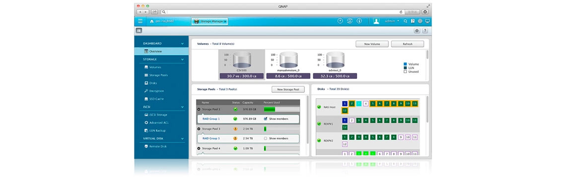Click NAS Host disk 1
The width and height of the screenshot is (566, 179).
(345, 104)
